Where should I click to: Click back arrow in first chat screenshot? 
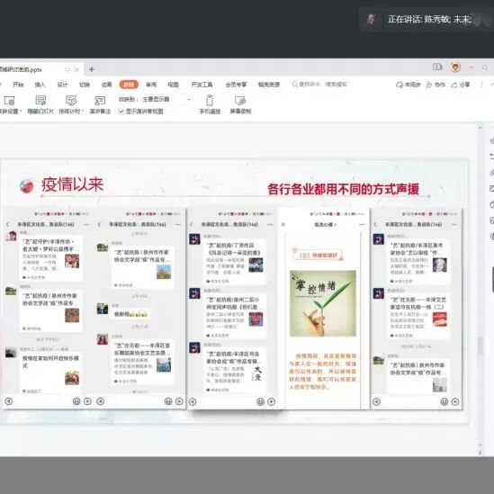pos(7,224)
